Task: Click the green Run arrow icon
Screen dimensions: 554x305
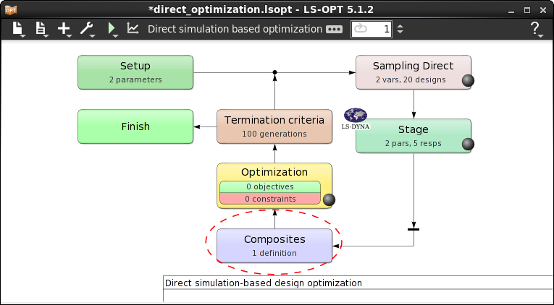Action: pyautogui.click(x=112, y=29)
